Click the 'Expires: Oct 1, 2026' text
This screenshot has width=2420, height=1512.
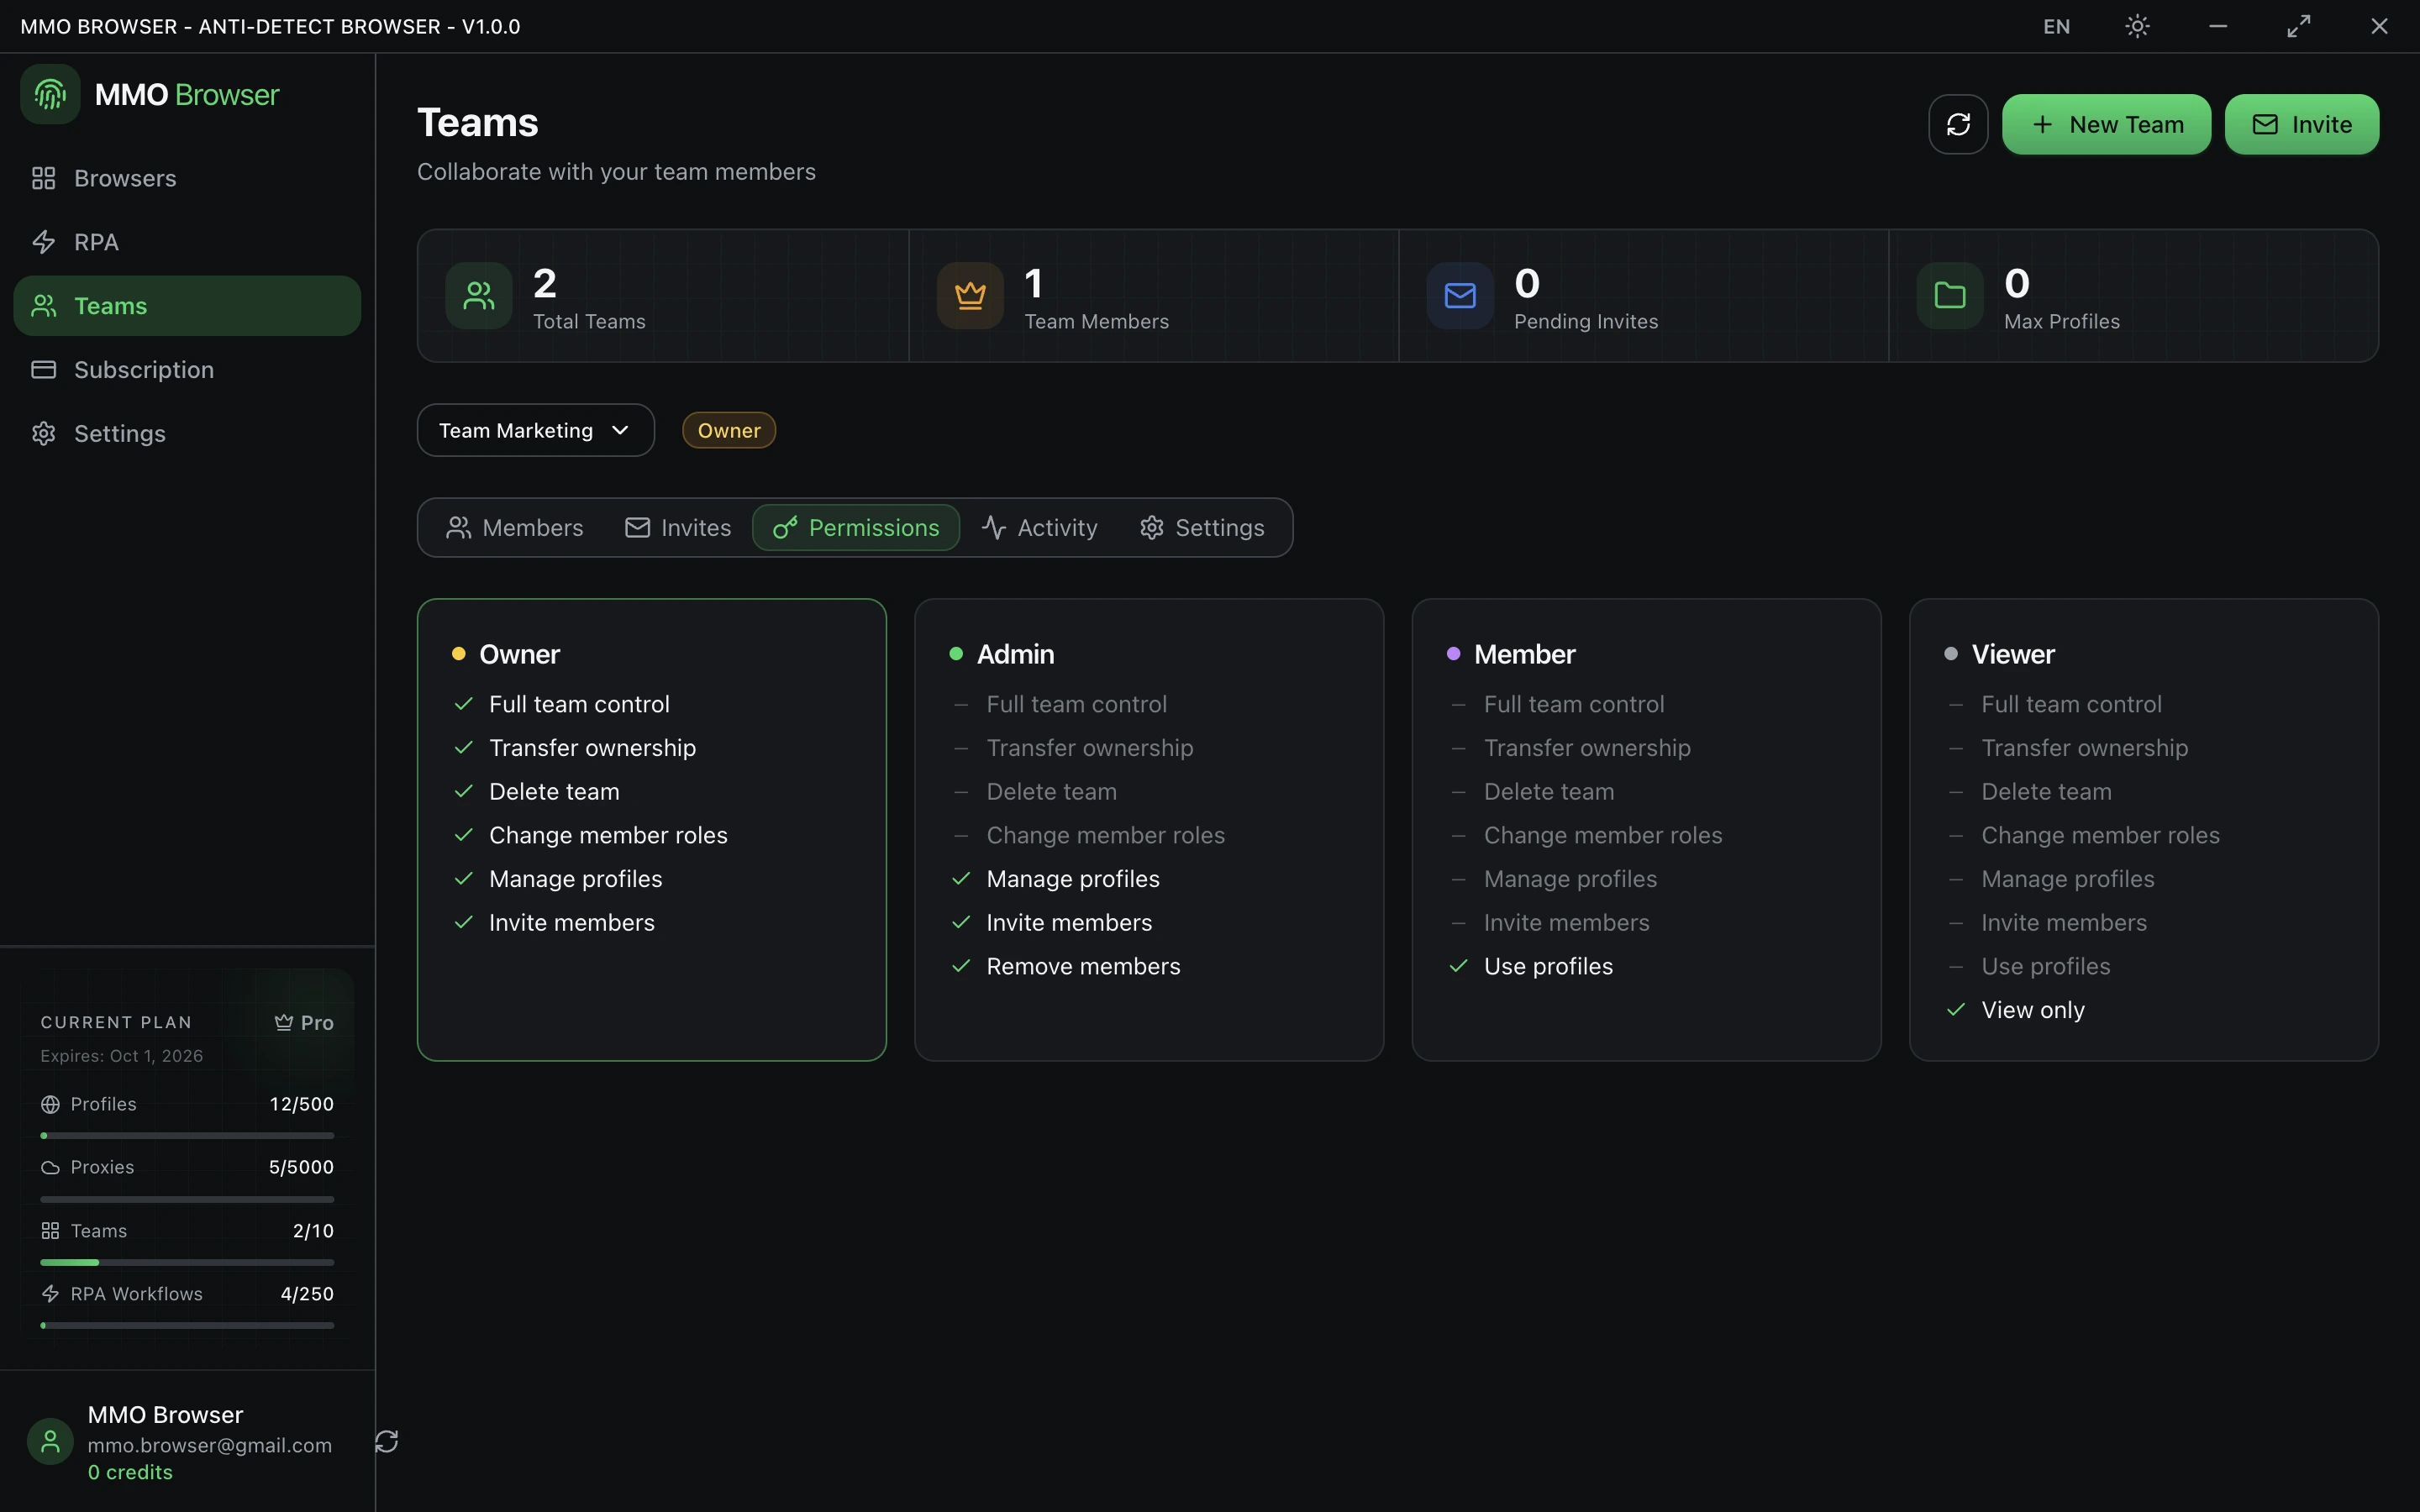pyautogui.click(x=121, y=1056)
